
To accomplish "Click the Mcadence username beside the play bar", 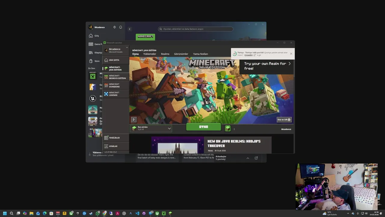I will coord(286,129).
